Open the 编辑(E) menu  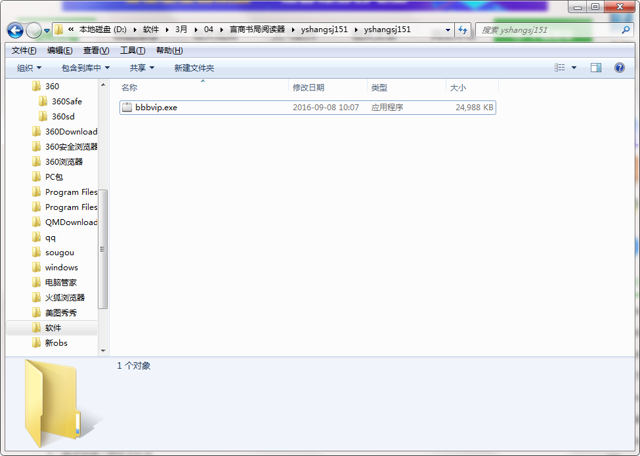(60, 51)
